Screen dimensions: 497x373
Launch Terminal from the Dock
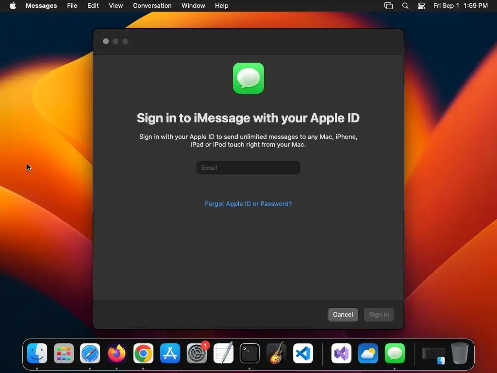pyautogui.click(x=250, y=353)
